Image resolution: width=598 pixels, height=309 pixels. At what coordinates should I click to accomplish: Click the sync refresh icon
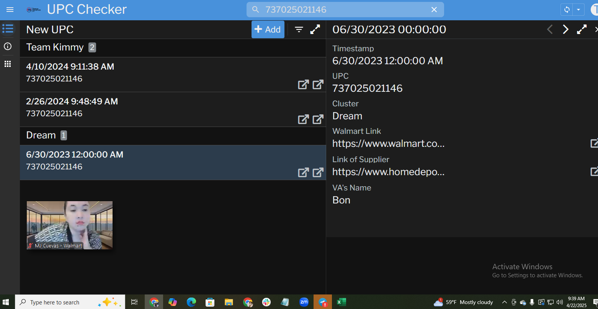(x=567, y=10)
